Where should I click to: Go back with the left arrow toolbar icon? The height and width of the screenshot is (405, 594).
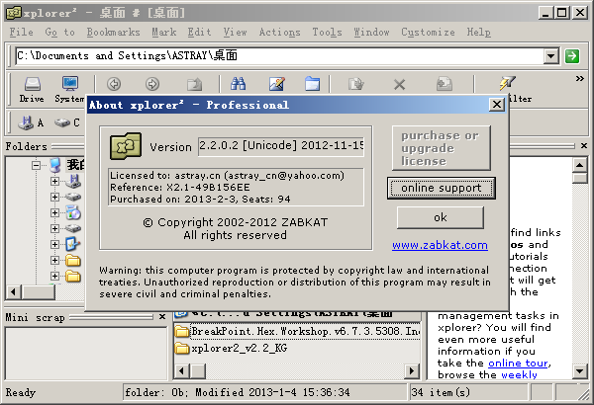click(x=114, y=84)
